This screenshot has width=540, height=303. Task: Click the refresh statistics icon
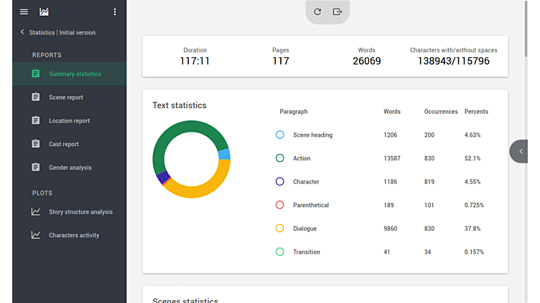click(x=317, y=11)
